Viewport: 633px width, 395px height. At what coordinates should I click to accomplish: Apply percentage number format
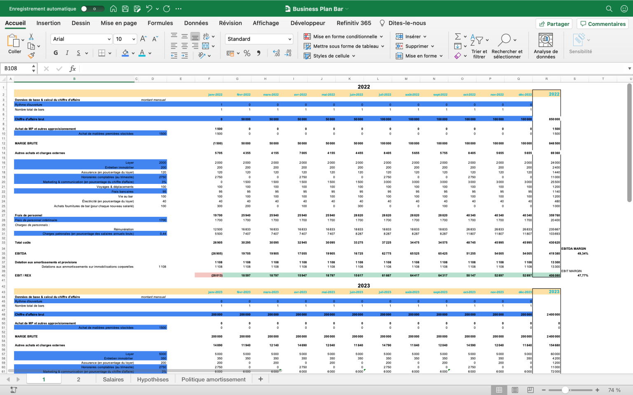click(x=247, y=53)
